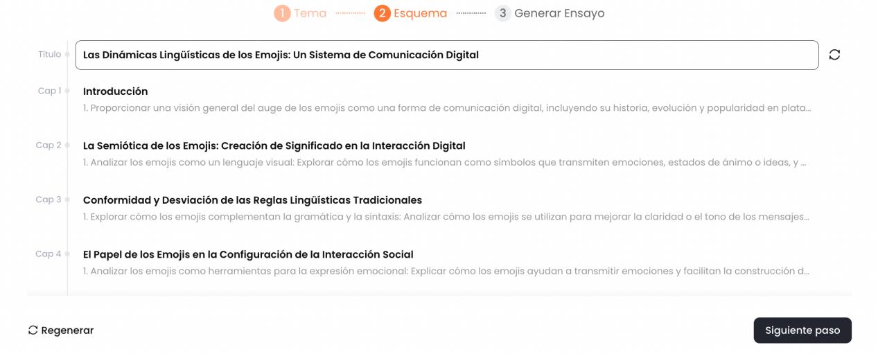Image resolution: width=878 pixels, height=354 pixels.
Task: Click the Titulo timeline dot
Action: 67,54
